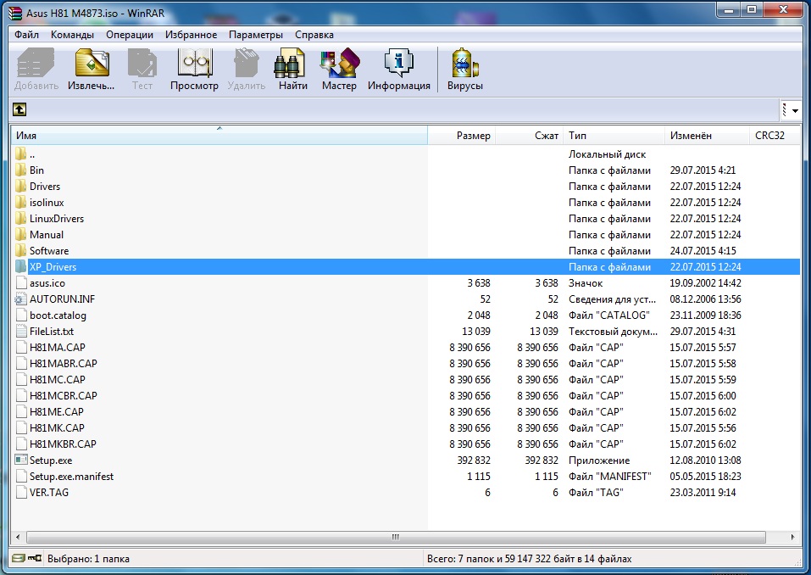
Task: Select the isolinux folder icon
Action: (20, 202)
